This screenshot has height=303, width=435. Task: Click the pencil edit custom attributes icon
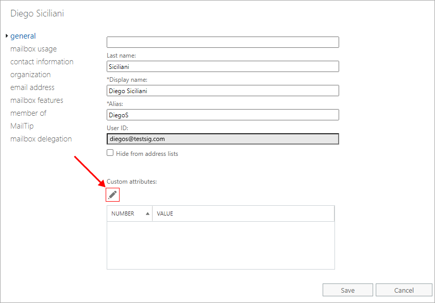coord(113,194)
